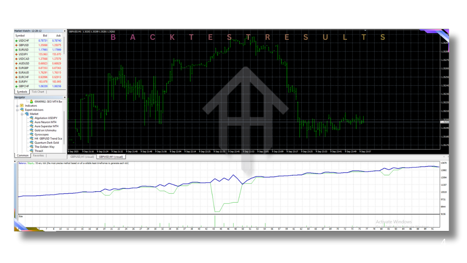Click the Indicators folder icon in Navigator
The width and height of the screenshot is (467, 263).
[x=21, y=106]
